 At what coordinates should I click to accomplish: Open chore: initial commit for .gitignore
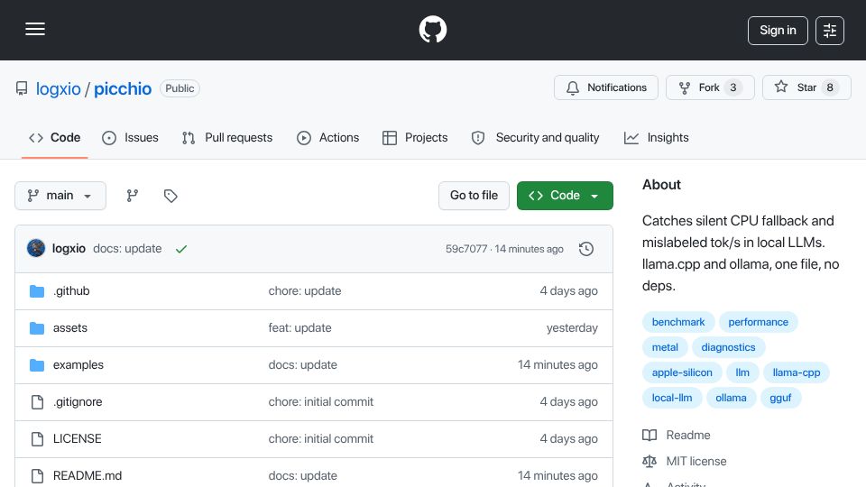321,402
